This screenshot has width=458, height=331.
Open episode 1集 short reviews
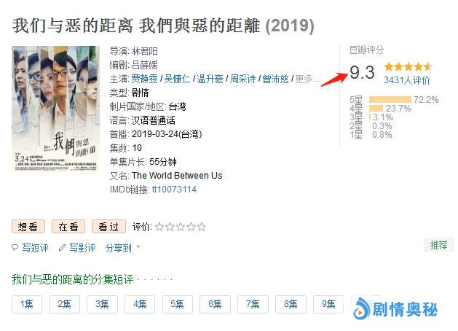[x=27, y=305]
